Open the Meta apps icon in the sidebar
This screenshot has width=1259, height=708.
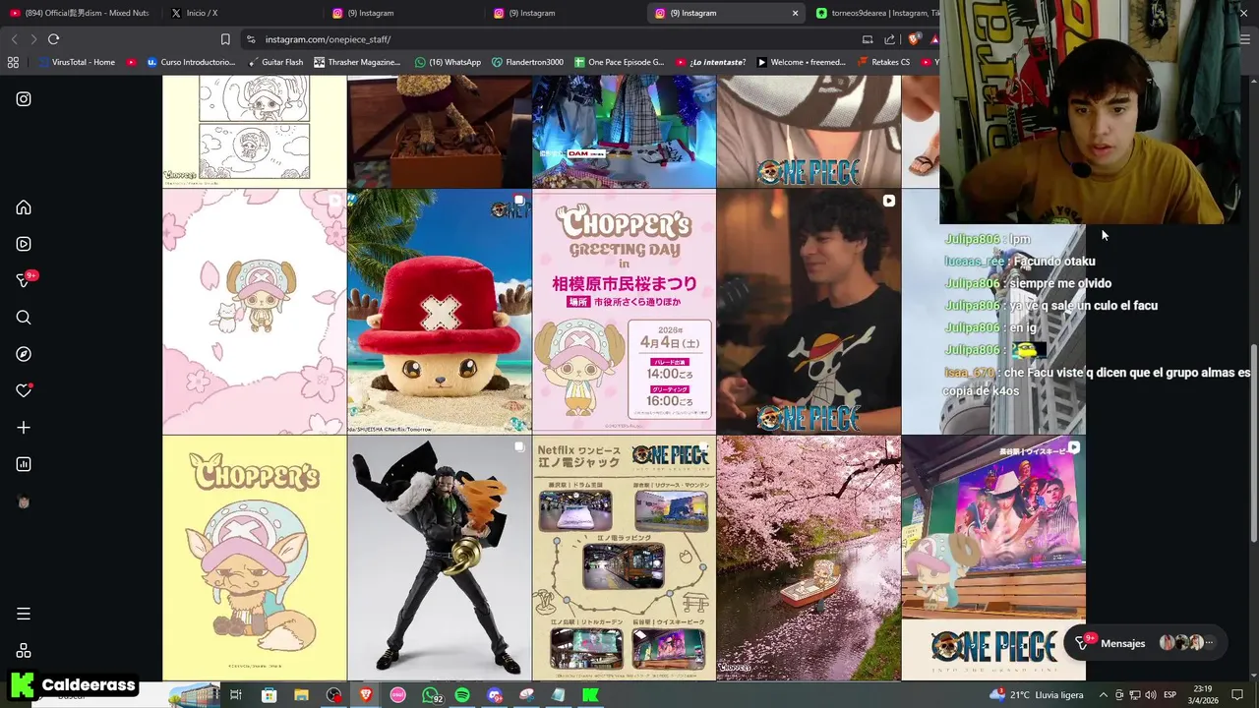click(x=24, y=651)
